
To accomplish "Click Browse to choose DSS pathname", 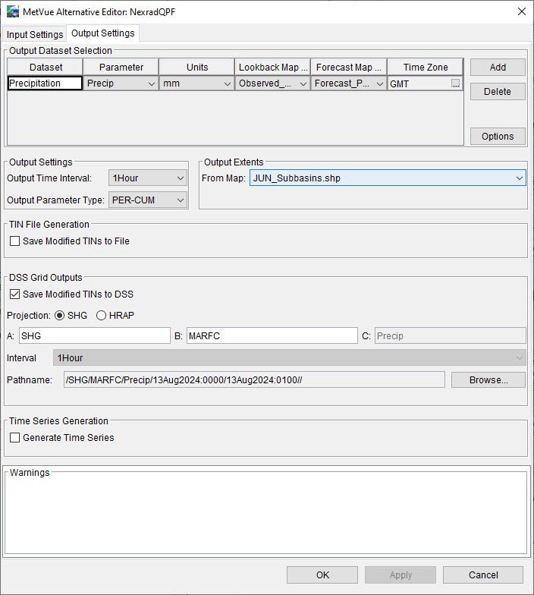I will pyautogui.click(x=488, y=379).
